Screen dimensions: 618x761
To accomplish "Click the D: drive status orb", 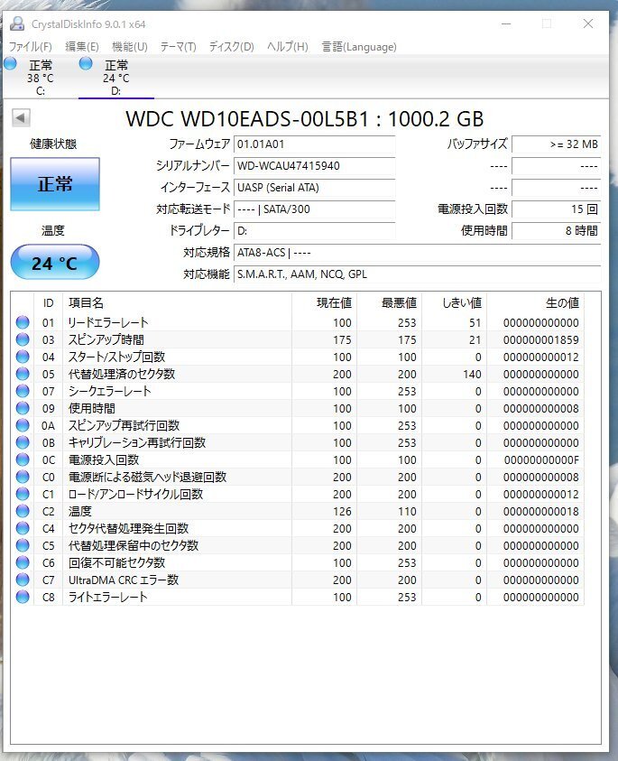I will point(86,63).
